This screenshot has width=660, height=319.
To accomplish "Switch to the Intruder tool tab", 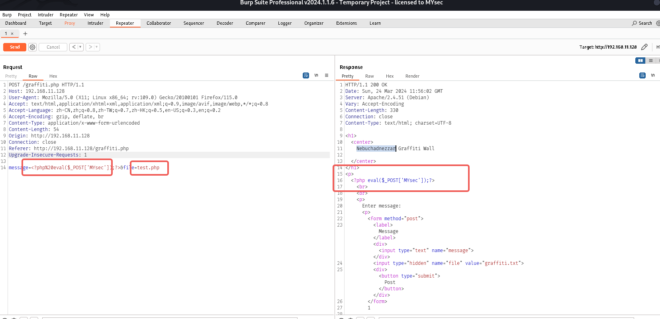I will click(95, 23).
